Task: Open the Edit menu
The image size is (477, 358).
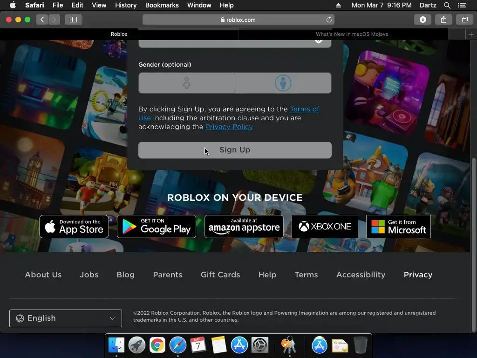Action: (77, 5)
